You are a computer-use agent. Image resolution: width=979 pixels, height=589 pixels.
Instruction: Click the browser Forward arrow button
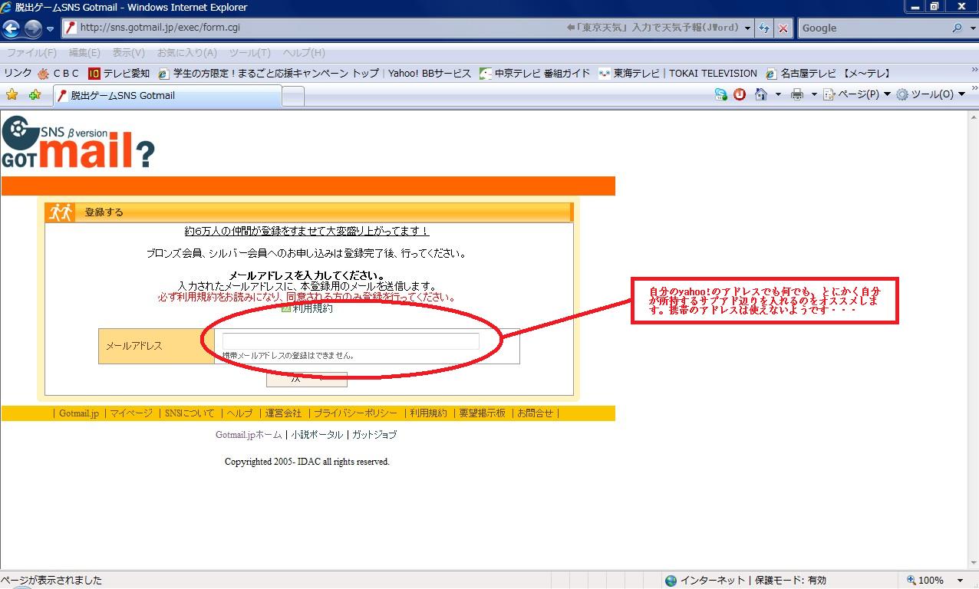tap(33, 28)
